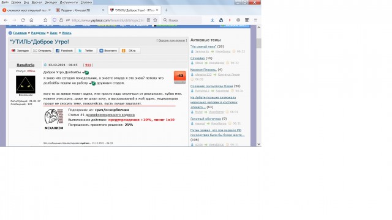Viewport: 392px width, 220px height.
Task: Open topic Путин заявил, что при развале РФ
Action: pos(217,133)
